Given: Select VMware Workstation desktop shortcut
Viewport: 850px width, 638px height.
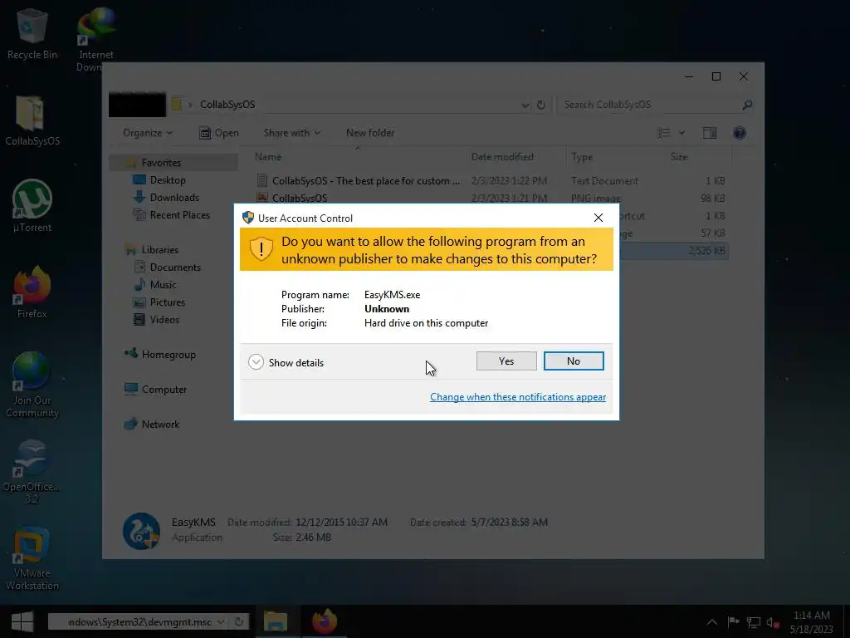Looking at the screenshot, I should pos(32,559).
